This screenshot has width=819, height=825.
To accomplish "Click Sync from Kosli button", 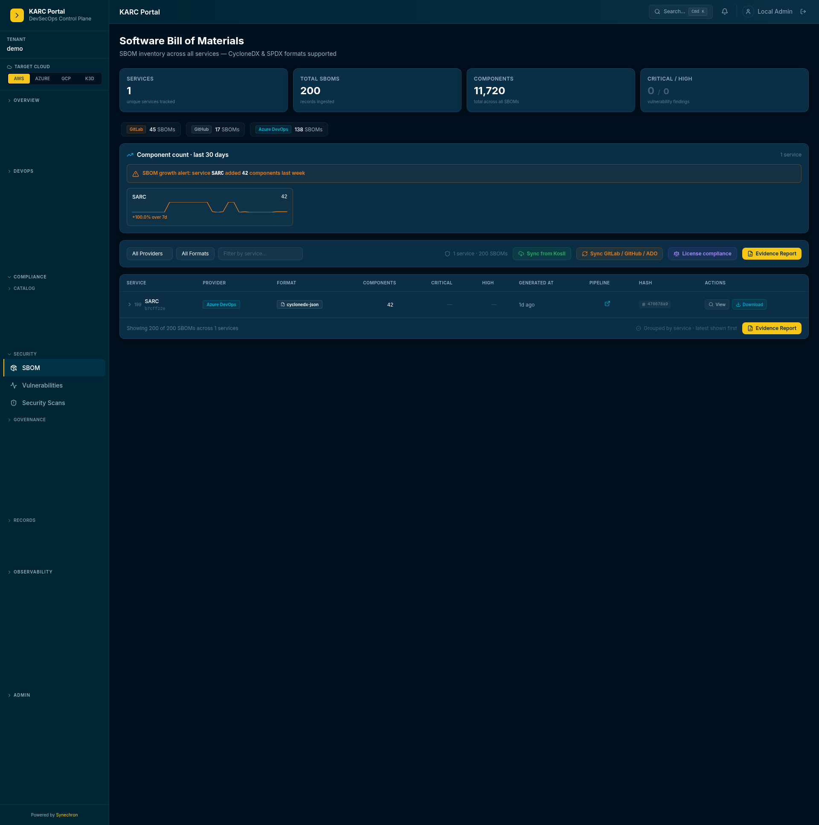I will pyautogui.click(x=542, y=254).
